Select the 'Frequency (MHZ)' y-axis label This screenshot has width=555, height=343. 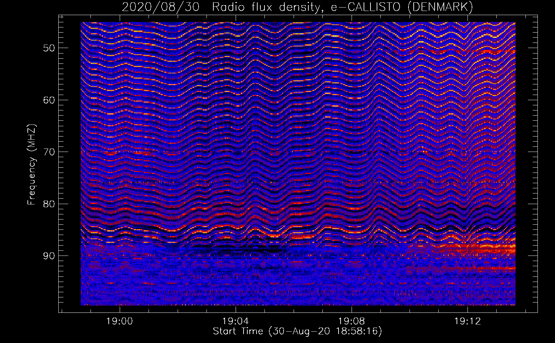pyautogui.click(x=32, y=165)
